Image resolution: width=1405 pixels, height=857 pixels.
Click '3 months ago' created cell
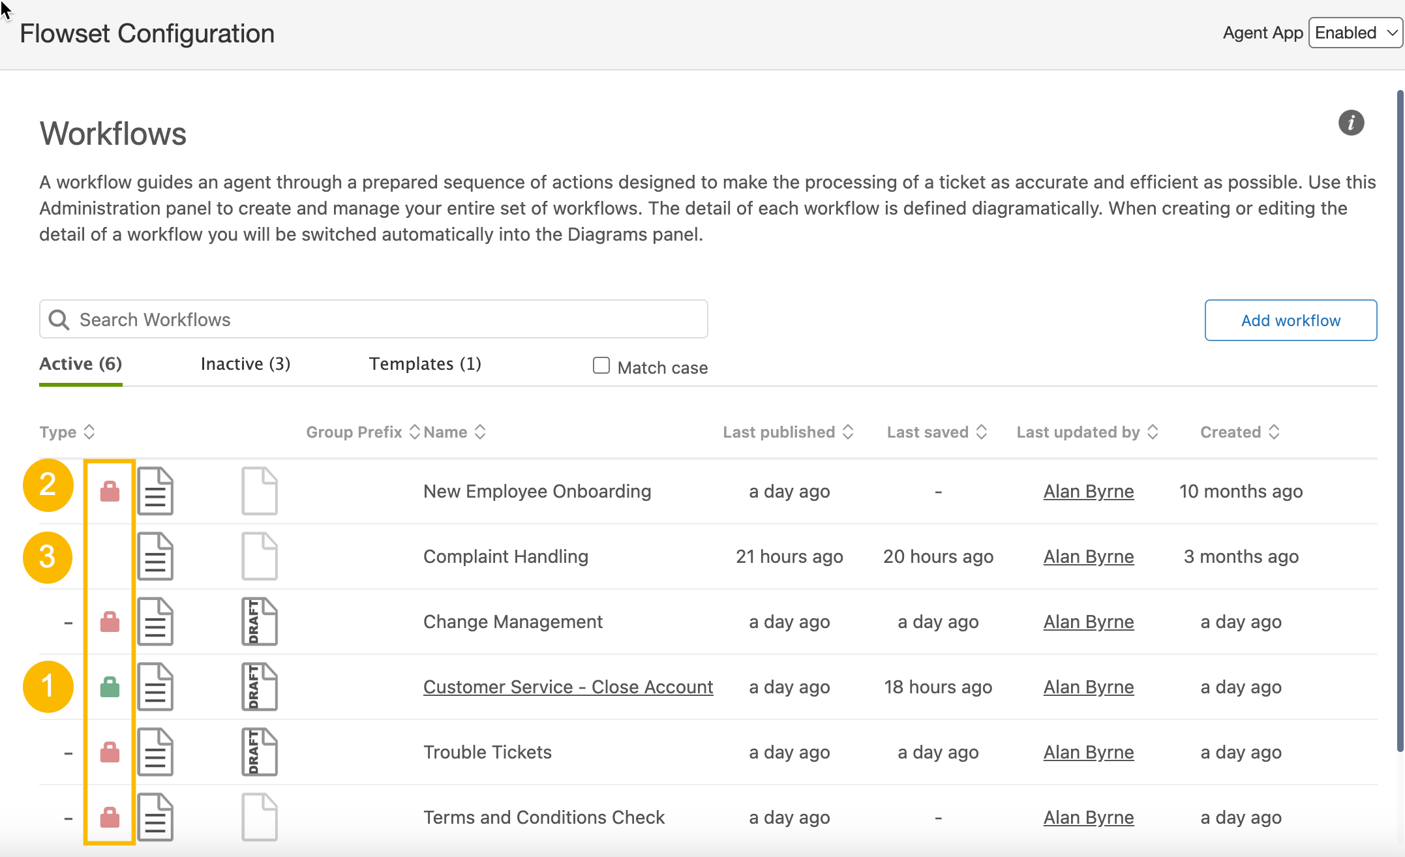click(x=1241, y=556)
